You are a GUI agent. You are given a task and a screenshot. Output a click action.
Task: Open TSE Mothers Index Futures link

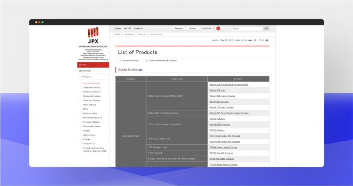[x=223, y=147]
